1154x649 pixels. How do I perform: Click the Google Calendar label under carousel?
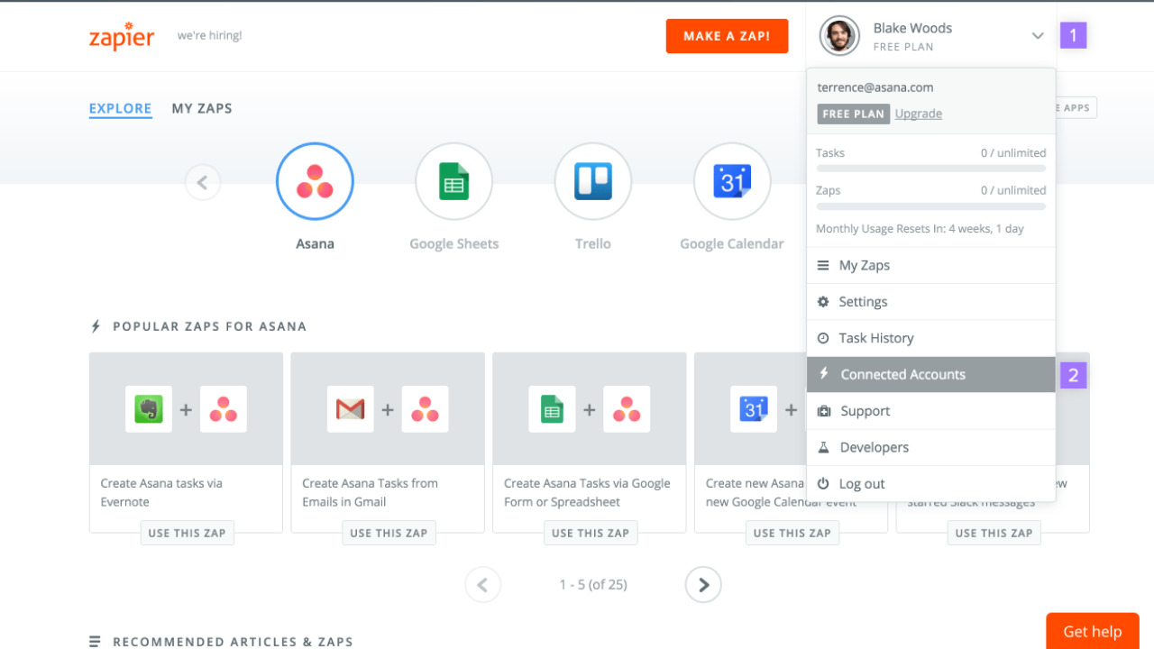pos(732,243)
